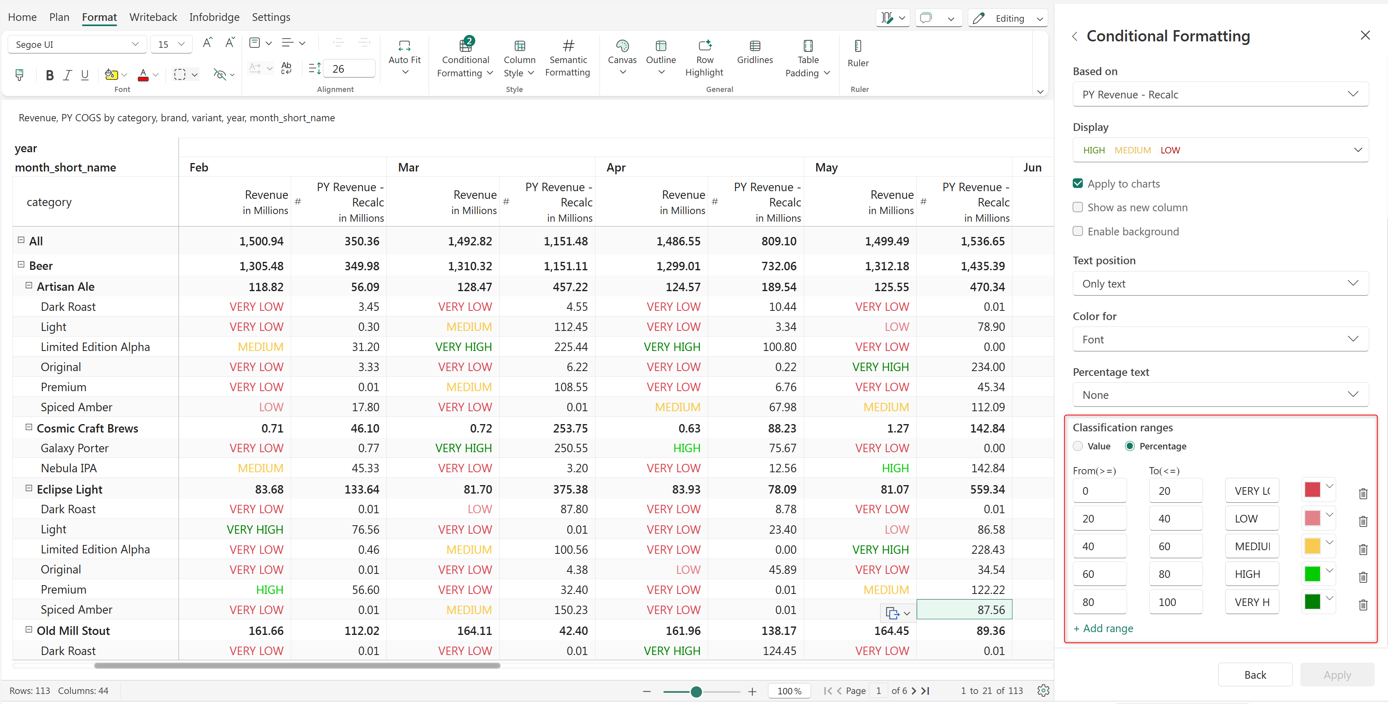
Task: Delete the VERY LOW classification range
Action: [x=1363, y=493]
